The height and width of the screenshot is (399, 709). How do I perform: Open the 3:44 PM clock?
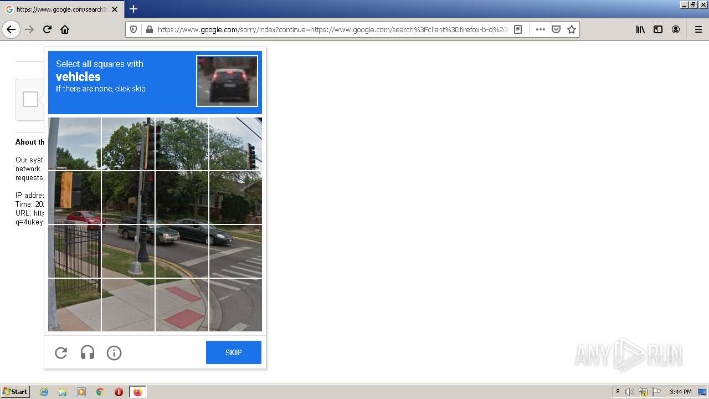[x=680, y=392]
